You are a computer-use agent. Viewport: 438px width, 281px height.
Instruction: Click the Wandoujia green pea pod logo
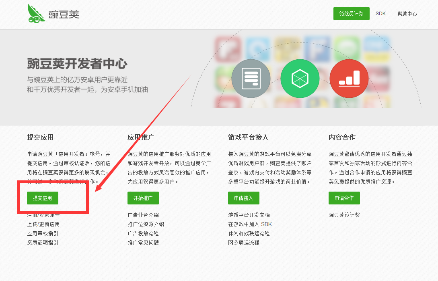point(36,14)
